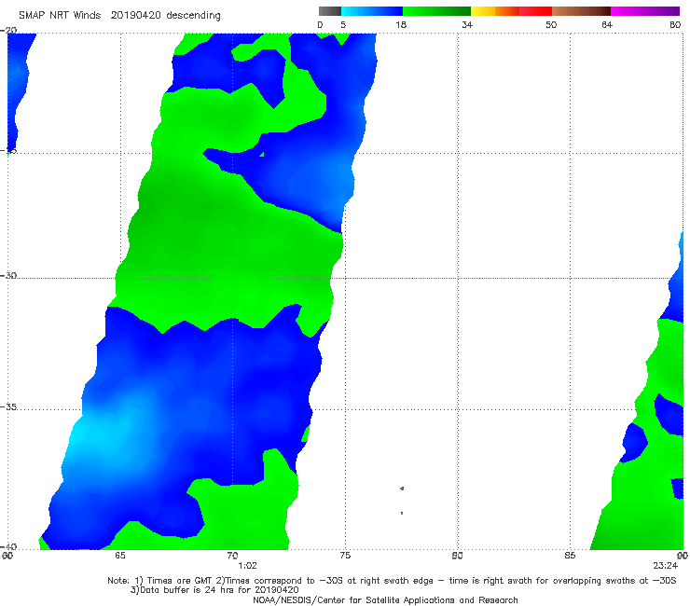
Task: Click the longitude axis label '65'
Action: point(120,556)
